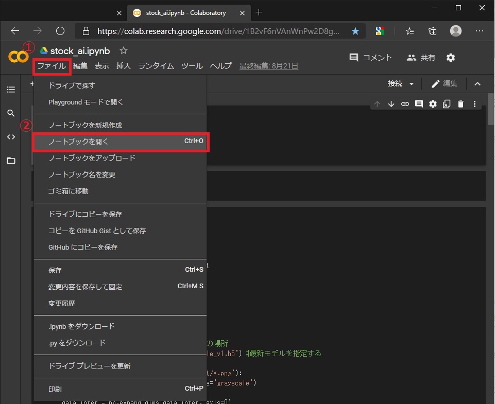Open the ツール menu
The width and height of the screenshot is (495, 404).
[x=192, y=65]
